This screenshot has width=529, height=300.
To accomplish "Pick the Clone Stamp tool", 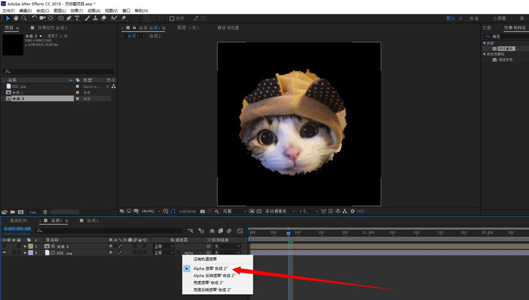I will point(95,18).
